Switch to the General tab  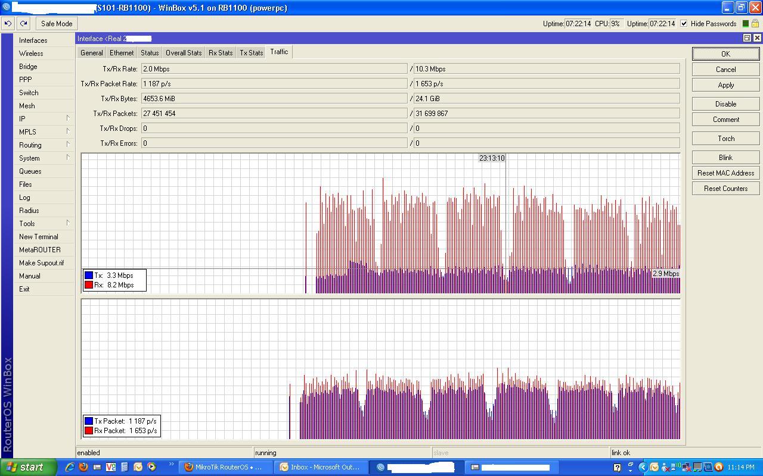92,53
